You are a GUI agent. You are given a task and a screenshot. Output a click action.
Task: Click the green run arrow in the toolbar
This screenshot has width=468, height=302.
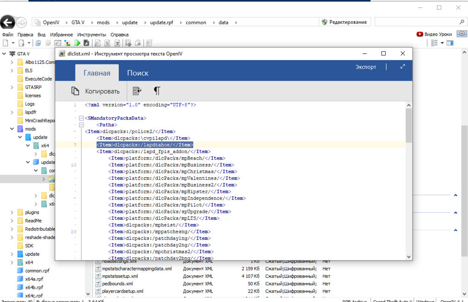point(77,43)
